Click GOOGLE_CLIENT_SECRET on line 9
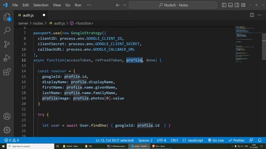This screenshot has height=149, width=266. pyautogui.click(x=117, y=44)
